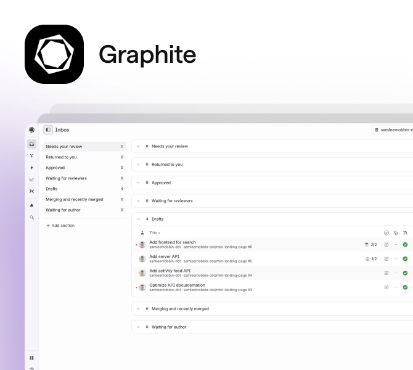Screen dimensions: 413x370
Task: Click the CI status circular column header
Action: coord(396,232)
